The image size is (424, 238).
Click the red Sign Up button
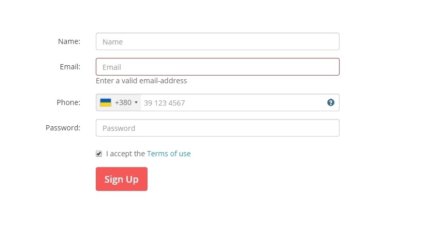[122, 179]
